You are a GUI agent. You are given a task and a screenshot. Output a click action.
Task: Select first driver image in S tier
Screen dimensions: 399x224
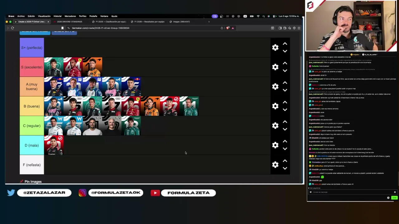point(54,67)
